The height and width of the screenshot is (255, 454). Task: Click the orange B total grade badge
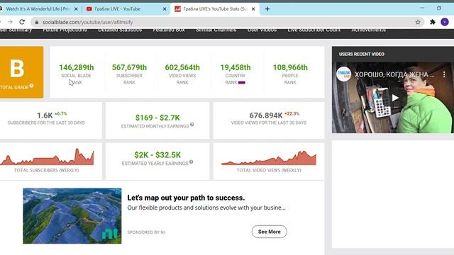tap(21, 72)
